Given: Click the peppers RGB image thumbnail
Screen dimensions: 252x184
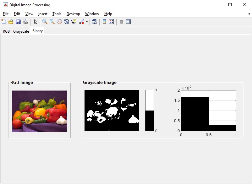Looking at the screenshot, I should (40, 111).
